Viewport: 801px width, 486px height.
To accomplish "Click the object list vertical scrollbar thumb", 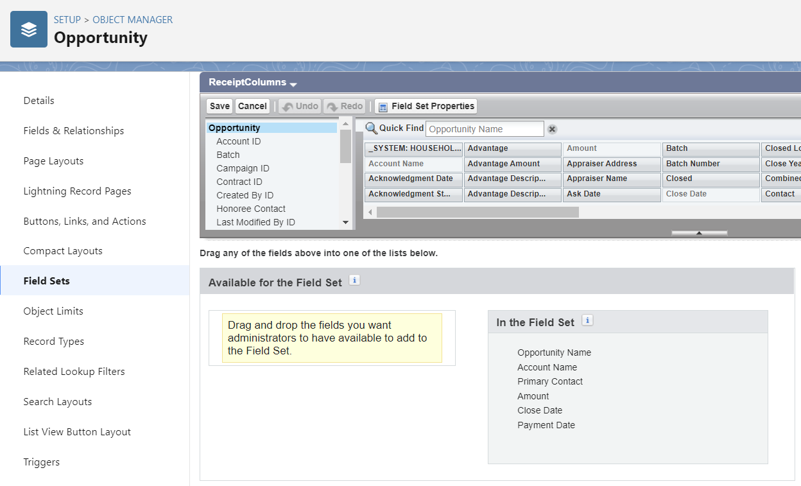I will point(345,146).
